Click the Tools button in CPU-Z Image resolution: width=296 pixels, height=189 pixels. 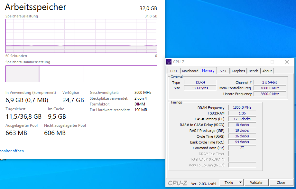pos(229,183)
